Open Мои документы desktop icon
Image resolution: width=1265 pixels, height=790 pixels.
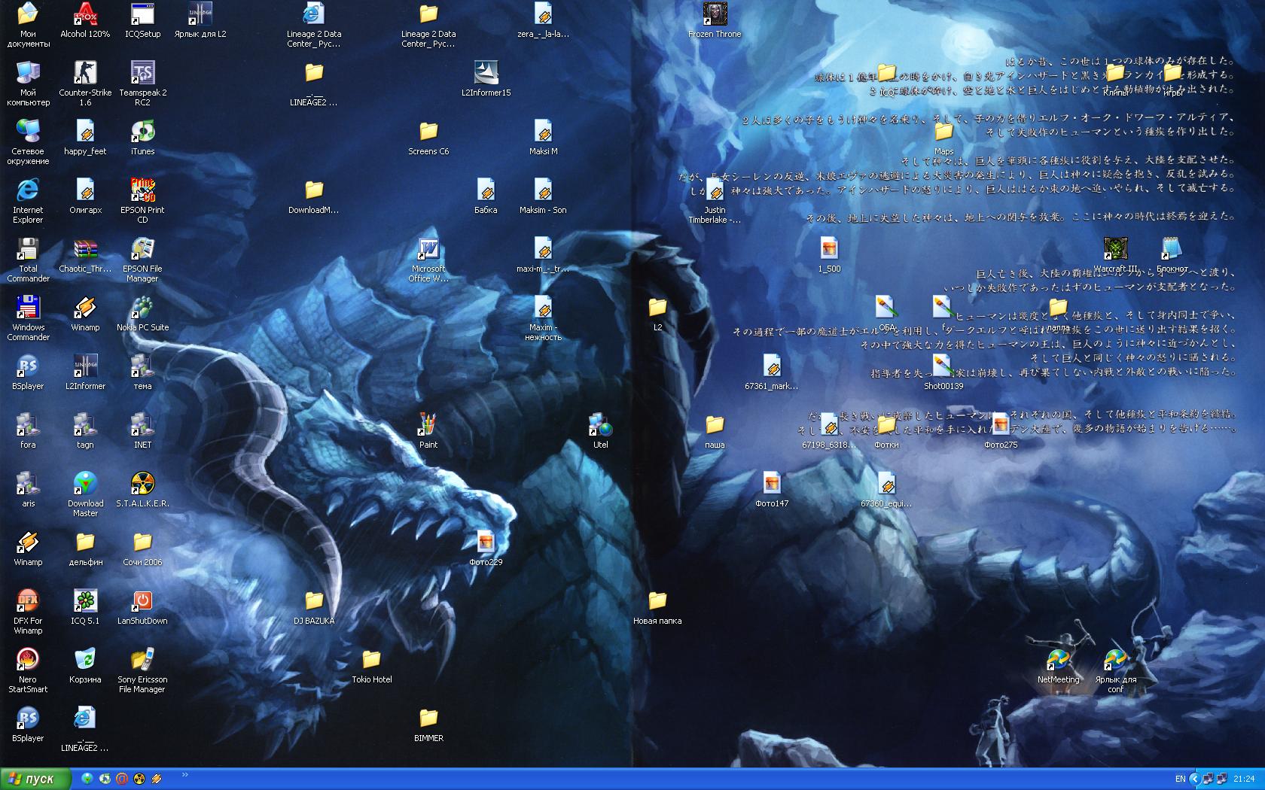click(x=28, y=25)
